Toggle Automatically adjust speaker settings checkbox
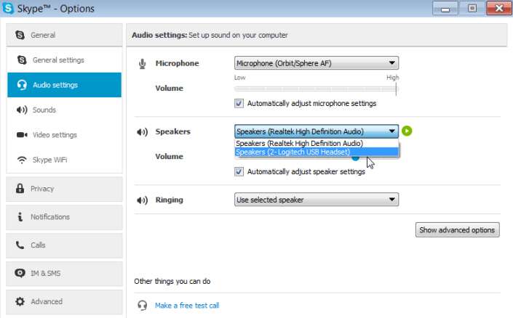The height and width of the screenshot is (318, 513). point(239,172)
